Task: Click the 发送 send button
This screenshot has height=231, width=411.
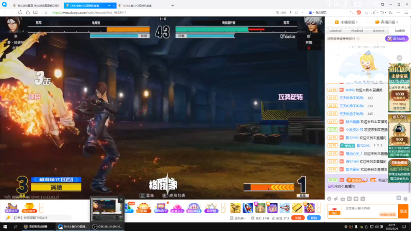Action: point(403,211)
